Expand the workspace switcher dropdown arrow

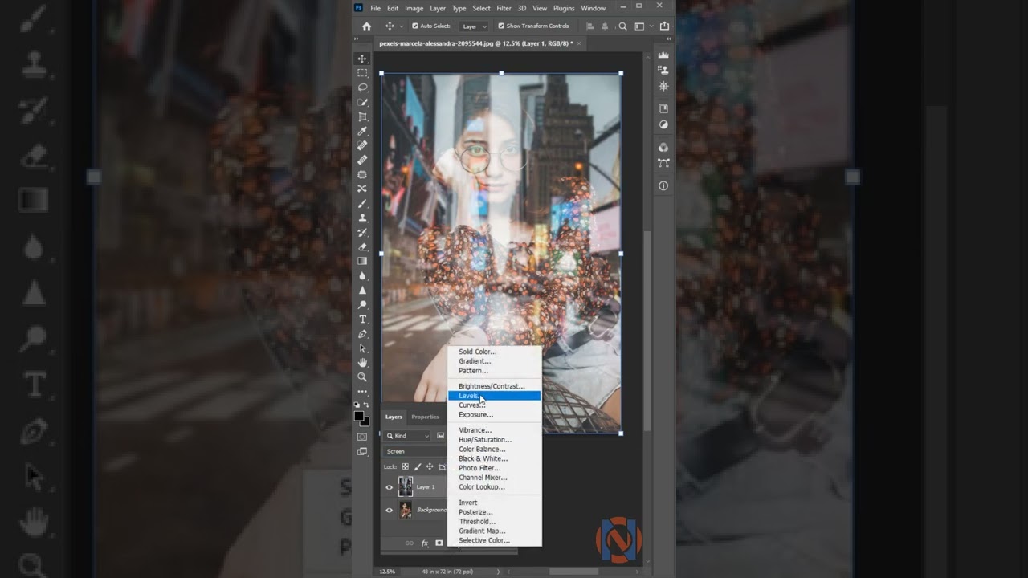(x=651, y=26)
